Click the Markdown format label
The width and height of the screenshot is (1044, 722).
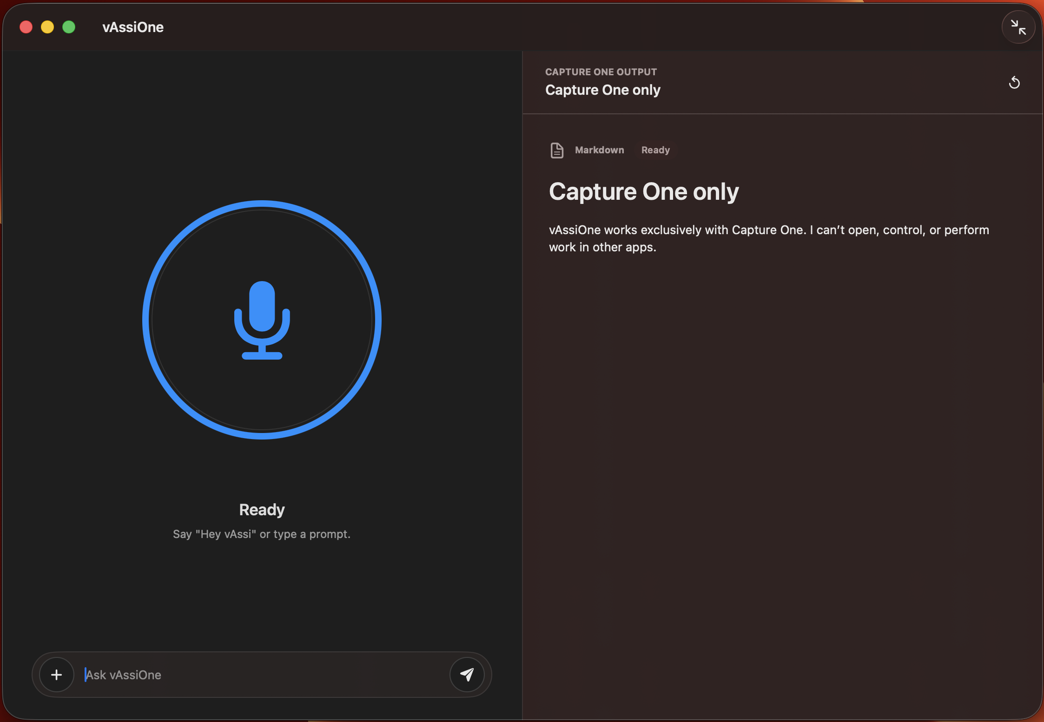[599, 150]
